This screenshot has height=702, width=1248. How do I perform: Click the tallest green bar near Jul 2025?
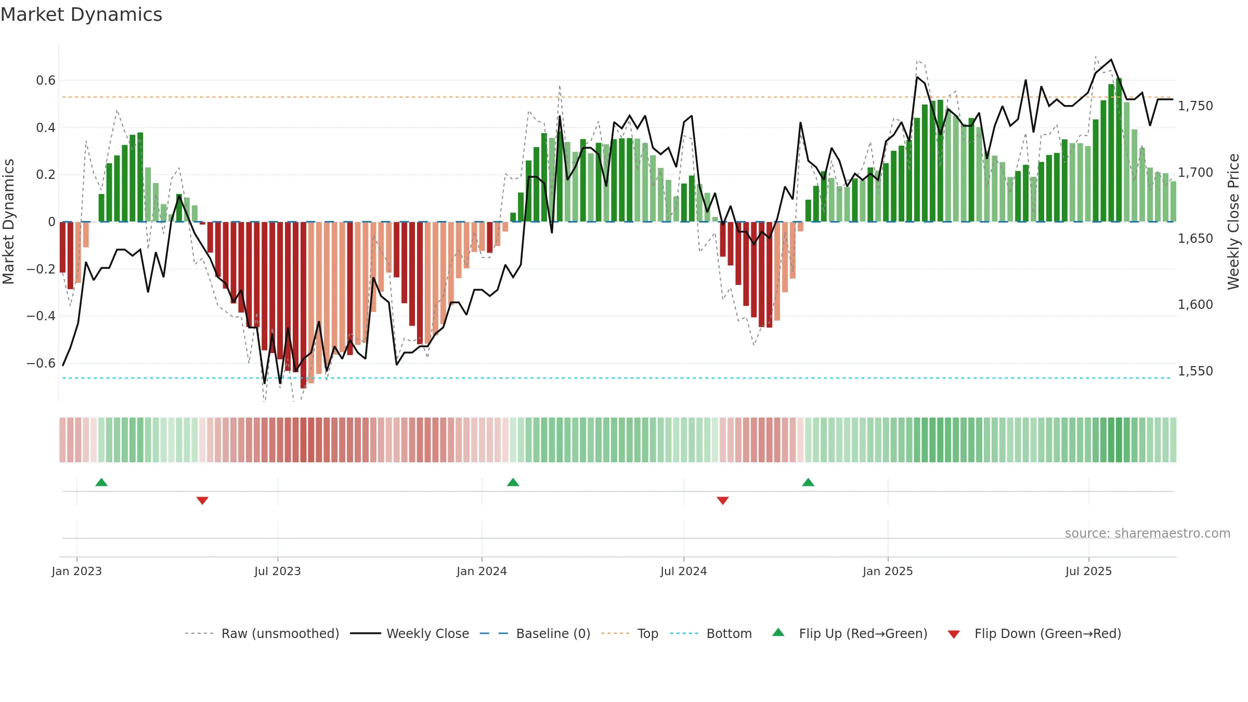point(1119,150)
